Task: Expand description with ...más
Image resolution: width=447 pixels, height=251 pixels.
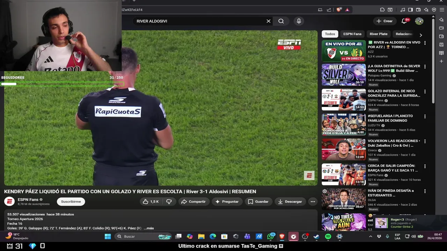Action: click(x=148, y=228)
